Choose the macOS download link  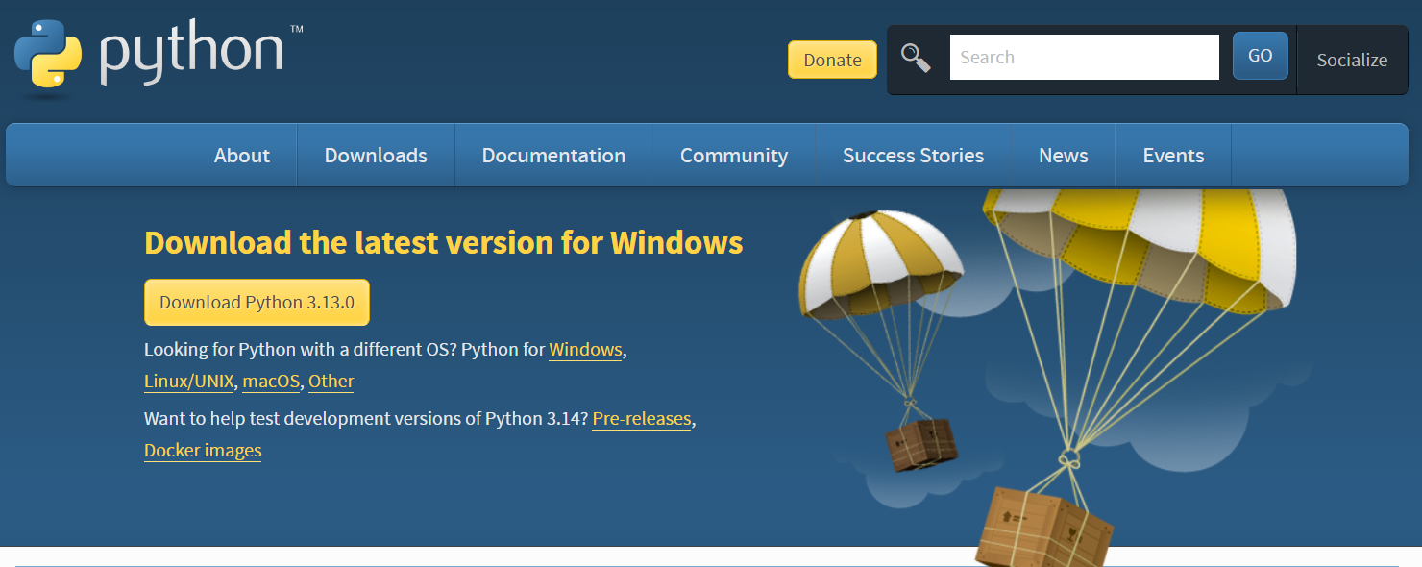[x=271, y=382]
